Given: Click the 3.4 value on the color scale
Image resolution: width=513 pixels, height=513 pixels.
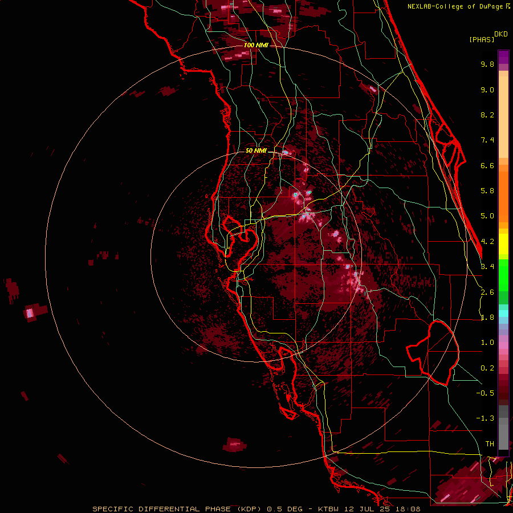Looking at the screenshot, I should 487,266.
